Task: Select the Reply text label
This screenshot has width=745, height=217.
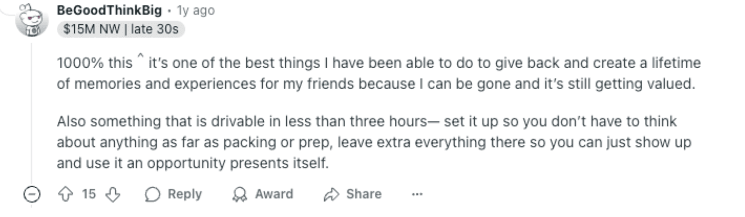Action: (185, 194)
